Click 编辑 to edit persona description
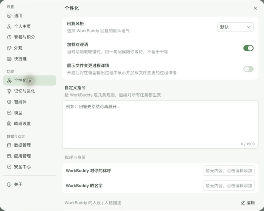The width and height of the screenshot is (264, 211). pyautogui.click(x=248, y=203)
